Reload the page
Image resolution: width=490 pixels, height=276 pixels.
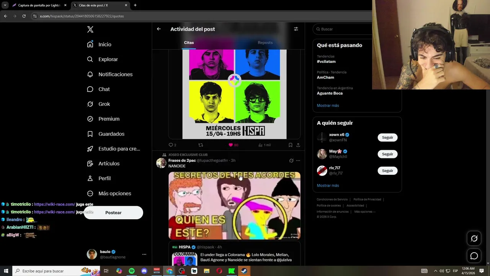coord(24,16)
